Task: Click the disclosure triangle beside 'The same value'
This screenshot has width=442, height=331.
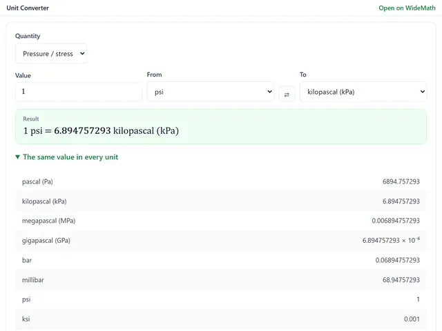Action: (17, 157)
